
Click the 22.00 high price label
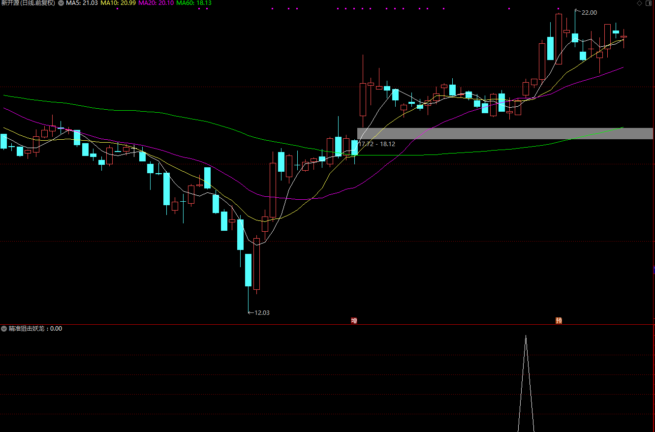click(589, 12)
